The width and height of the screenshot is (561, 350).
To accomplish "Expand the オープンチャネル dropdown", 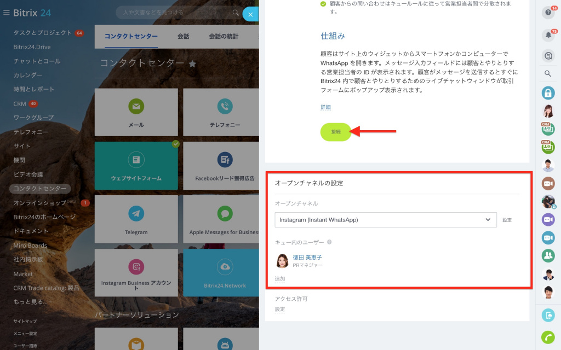I will 385,220.
